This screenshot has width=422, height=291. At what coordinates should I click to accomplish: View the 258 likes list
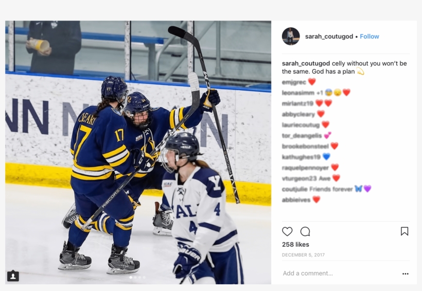(x=295, y=244)
